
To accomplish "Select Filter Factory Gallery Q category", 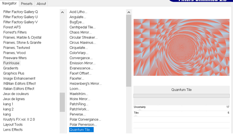I will (x=20, y=12).
